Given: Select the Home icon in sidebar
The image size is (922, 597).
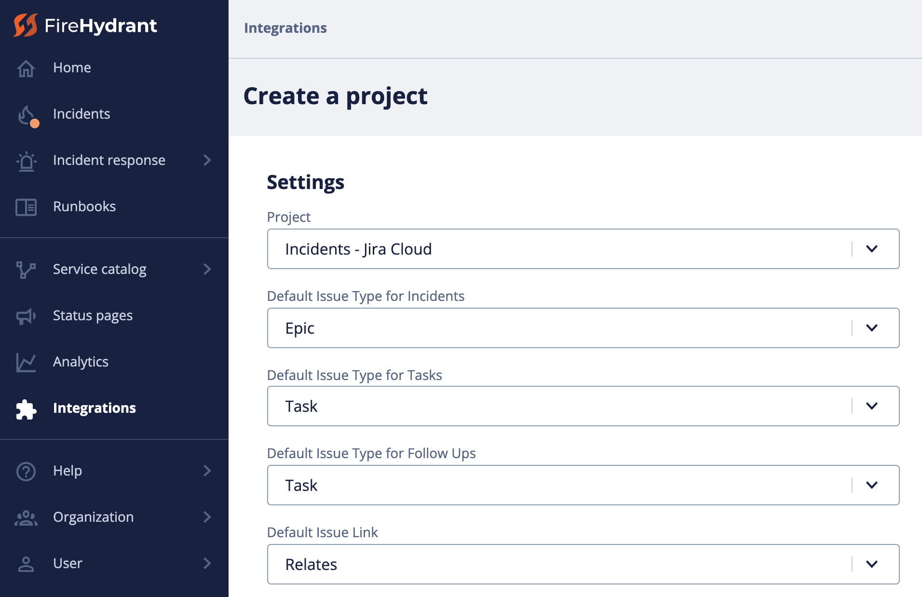Looking at the screenshot, I should tap(27, 68).
